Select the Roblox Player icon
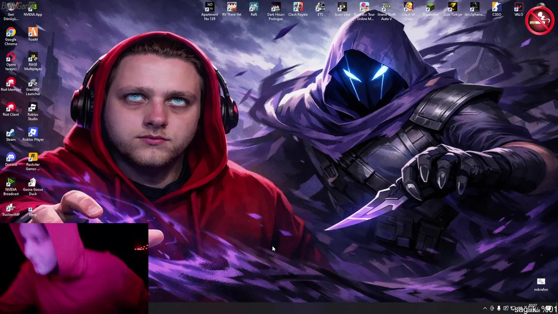 33,135
